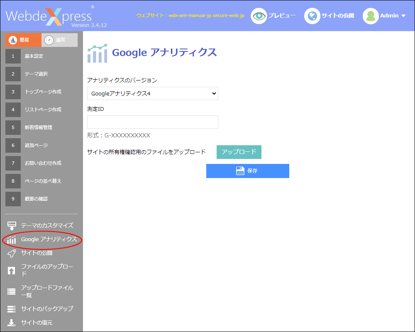Open the Admin dropdown arrow
Viewport: 415px width, 332px height.
403,16
